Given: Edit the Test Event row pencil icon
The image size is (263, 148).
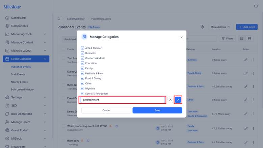Looking at the screenshot, I should (246, 60).
